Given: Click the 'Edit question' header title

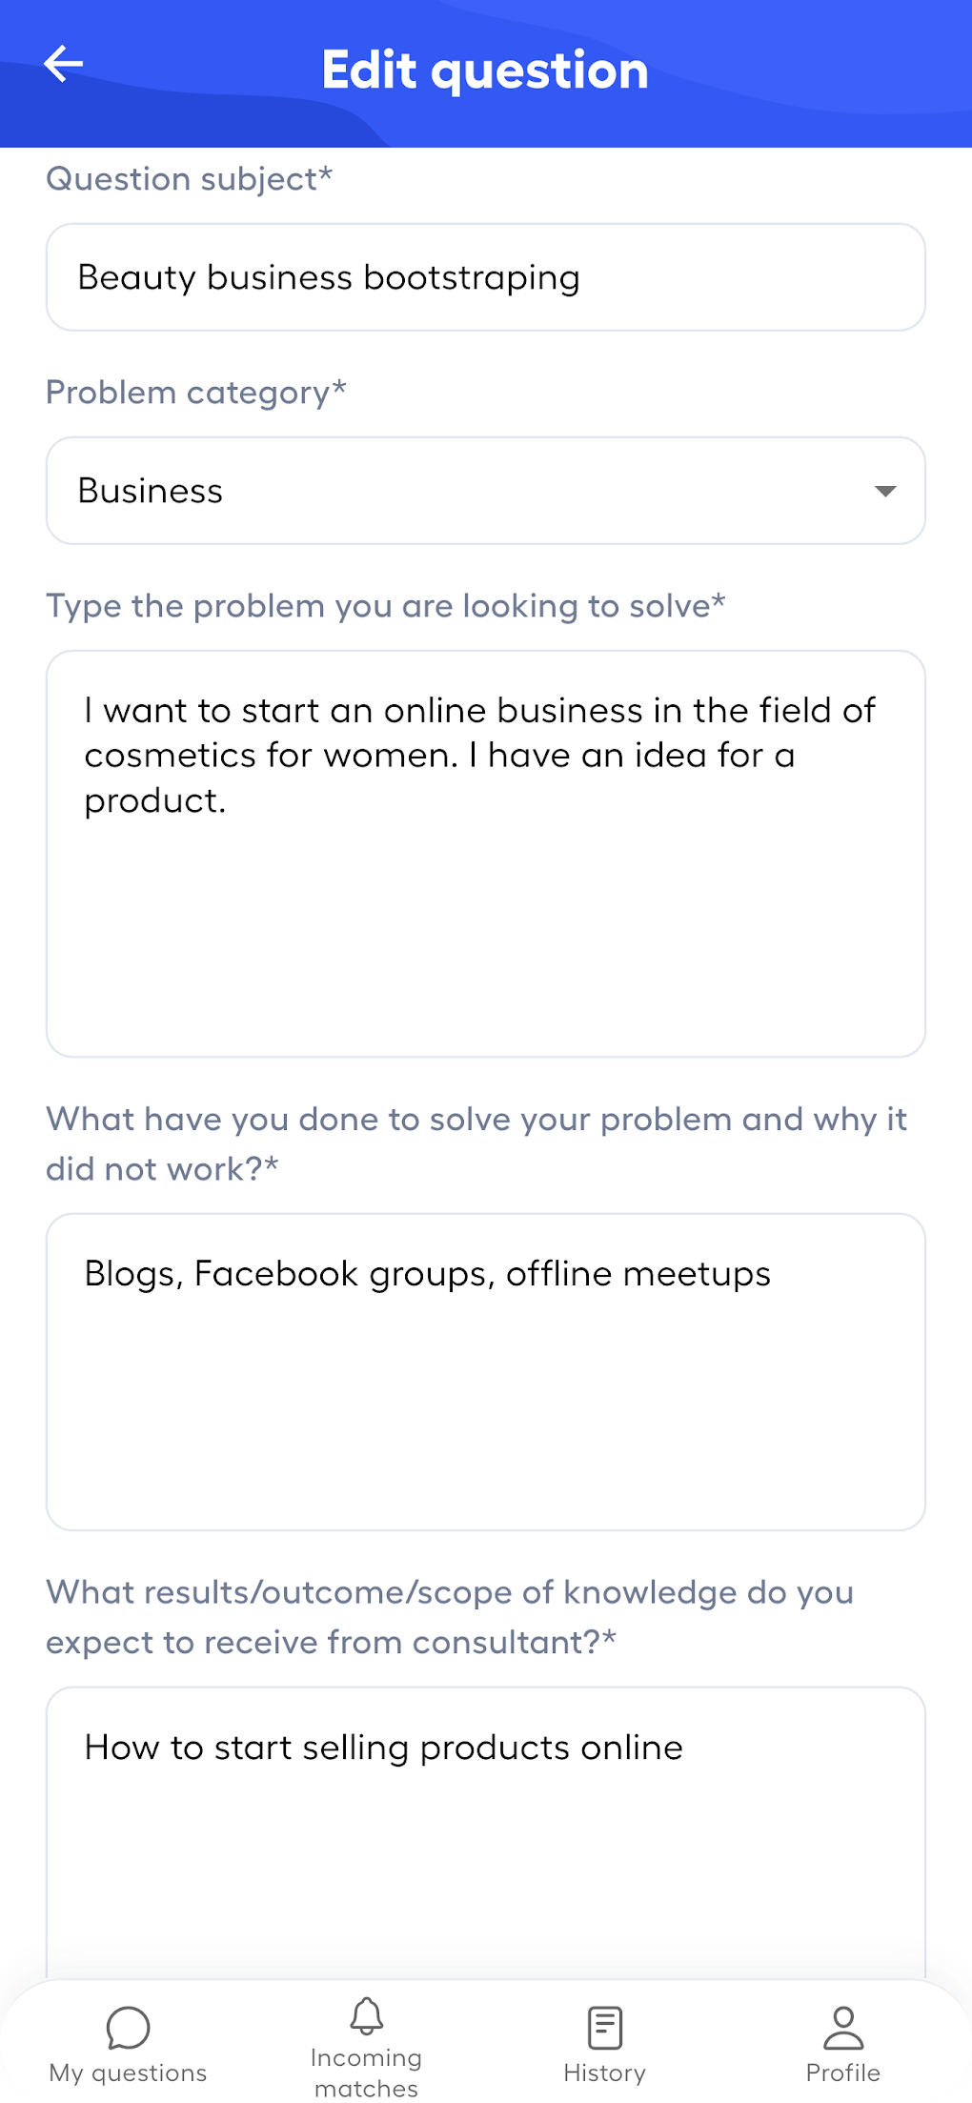Looking at the screenshot, I should click(485, 71).
